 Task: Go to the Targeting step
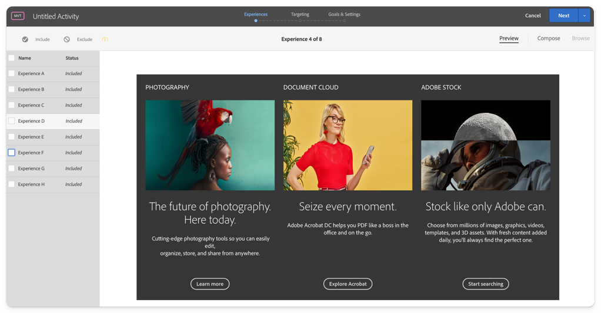(x=300, y=14)
